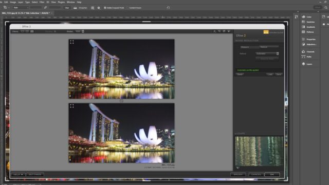This screenshot has width=329, height=185.
Task: Click Dfine select arrow tool icon
Action: point(215,31)
